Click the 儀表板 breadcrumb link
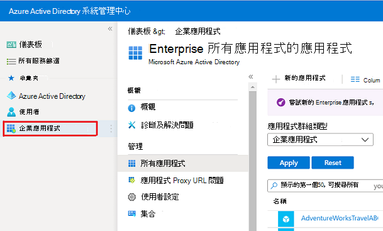Screen dimensions: 383x231 coord(140,31)
